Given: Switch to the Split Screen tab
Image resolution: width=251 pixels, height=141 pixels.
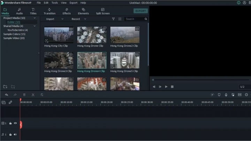Looking at the screenshot, I should 103,11.
